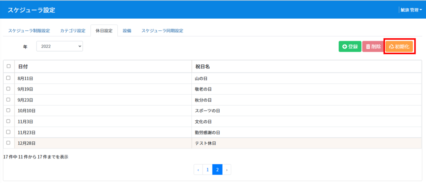Viewport: 426px width, 183px height.
Task: Click the green 登録 register button
Action: [x=349, y=46]
